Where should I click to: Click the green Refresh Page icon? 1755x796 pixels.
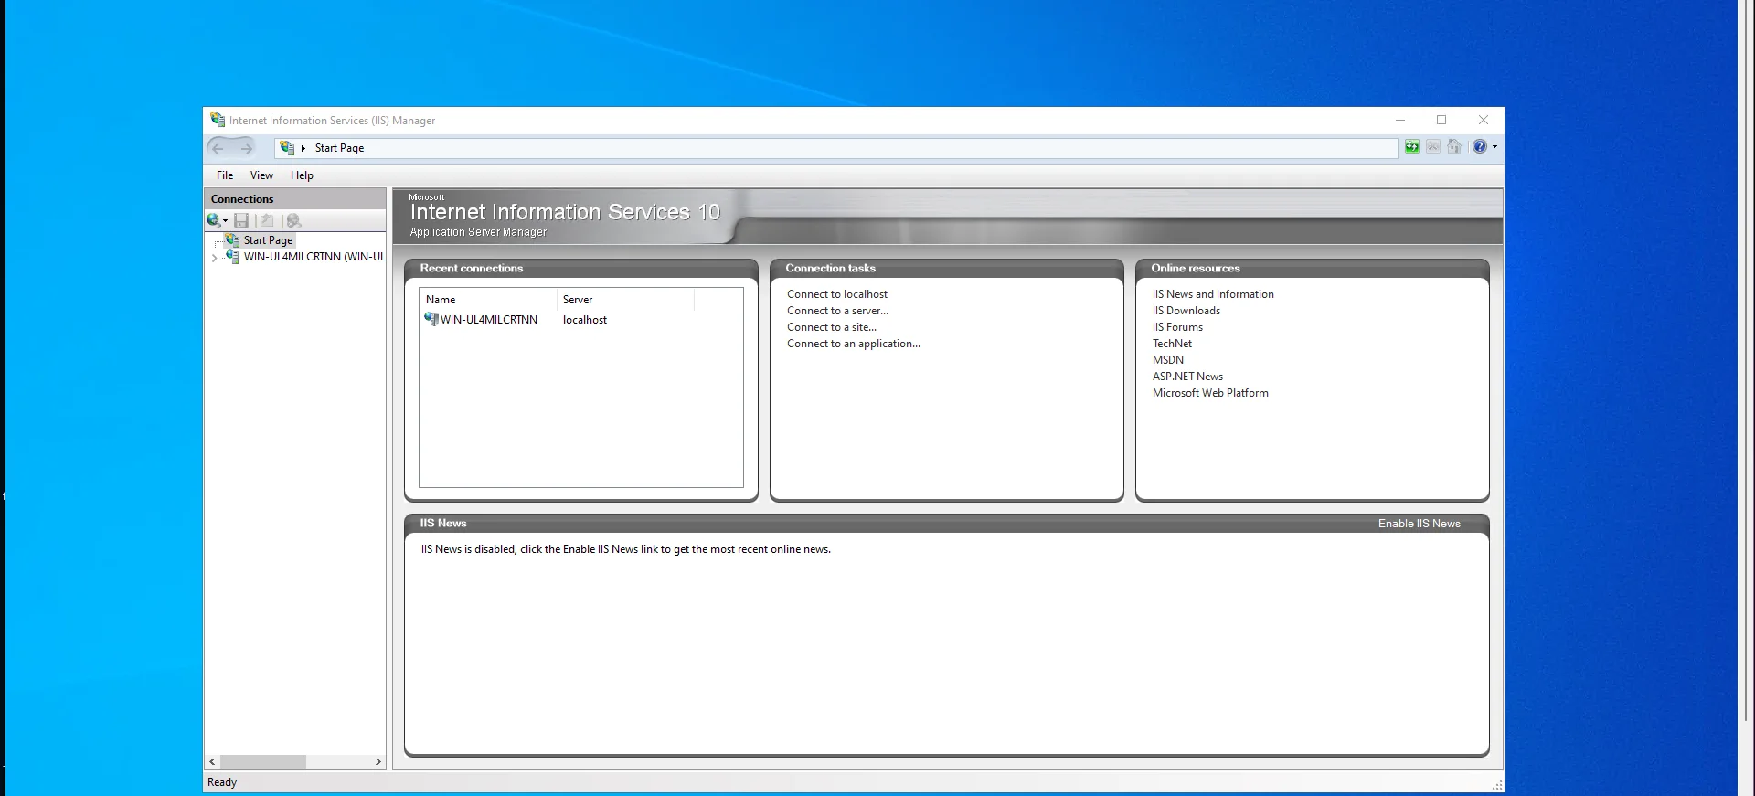1412,147
